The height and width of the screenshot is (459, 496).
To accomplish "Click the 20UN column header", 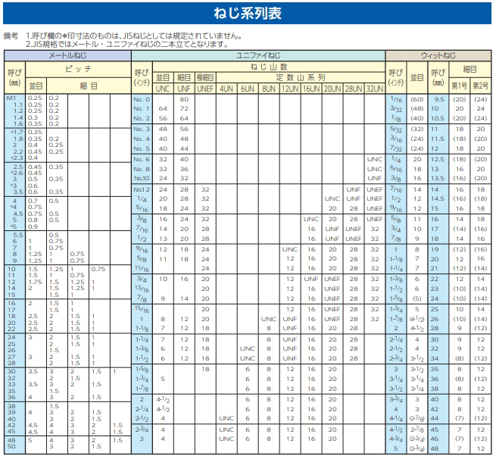I will pos(332,88).
